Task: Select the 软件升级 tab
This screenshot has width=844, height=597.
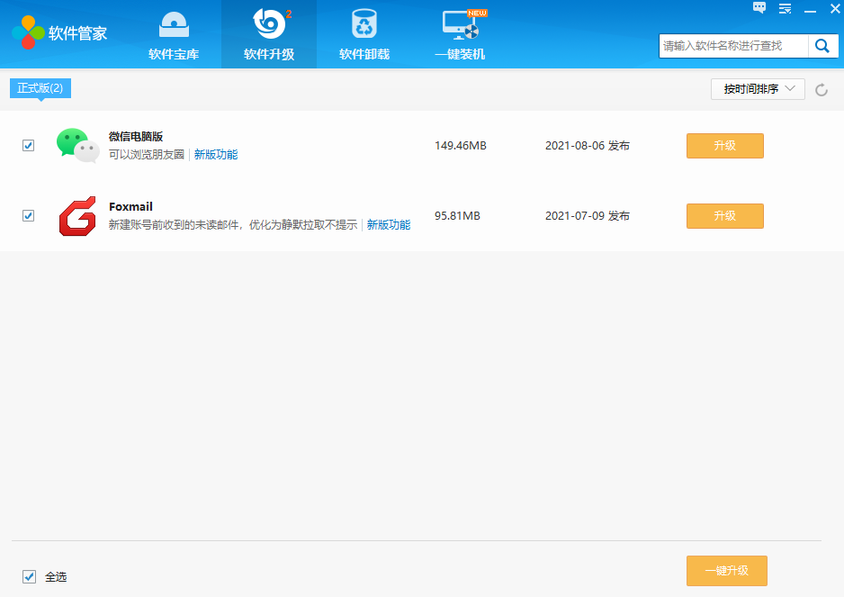Action: [x=269, y=35]
